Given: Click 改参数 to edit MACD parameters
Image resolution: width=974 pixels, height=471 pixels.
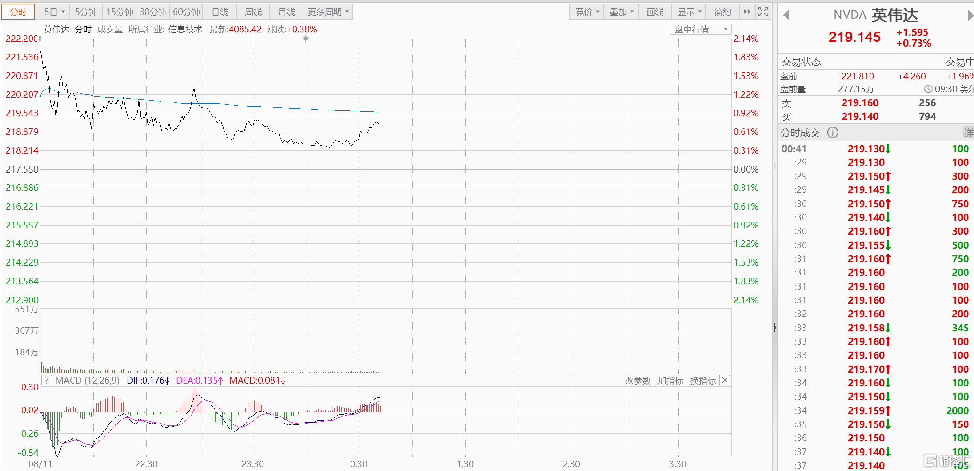Looking at the screenshot, I should pos(638,380).
